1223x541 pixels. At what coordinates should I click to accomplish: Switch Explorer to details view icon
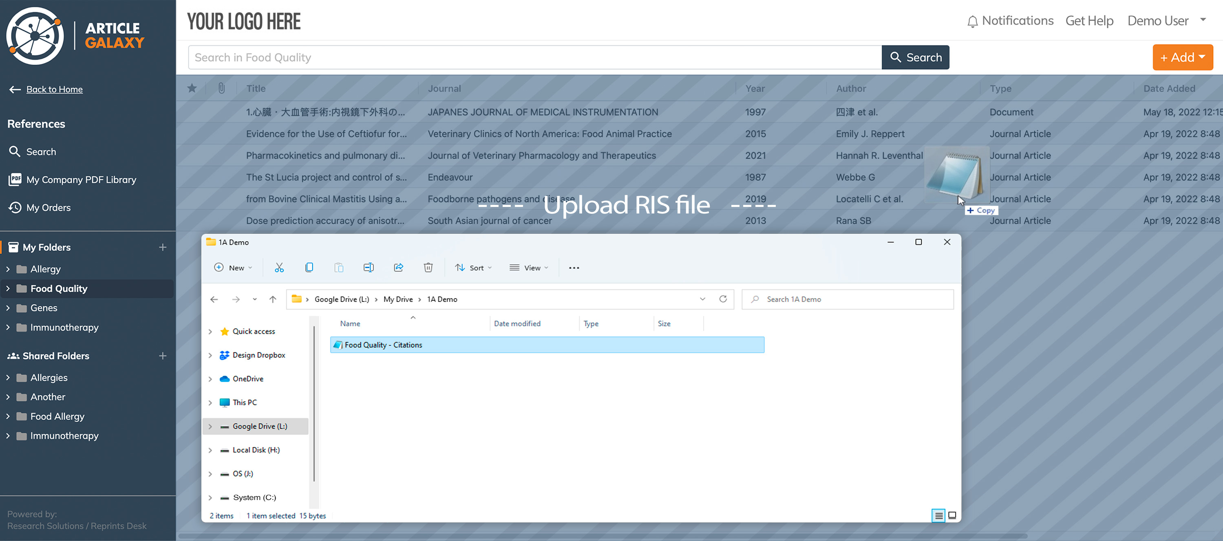pos(938,515)
